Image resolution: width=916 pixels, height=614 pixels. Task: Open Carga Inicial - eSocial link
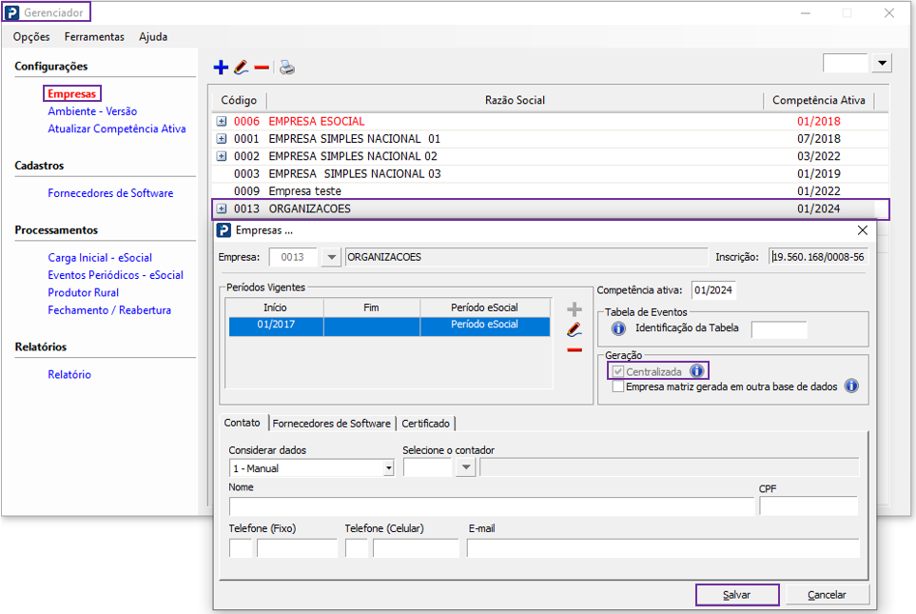coord(100,257)
